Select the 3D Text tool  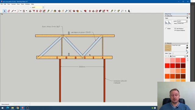coord(129,11)
